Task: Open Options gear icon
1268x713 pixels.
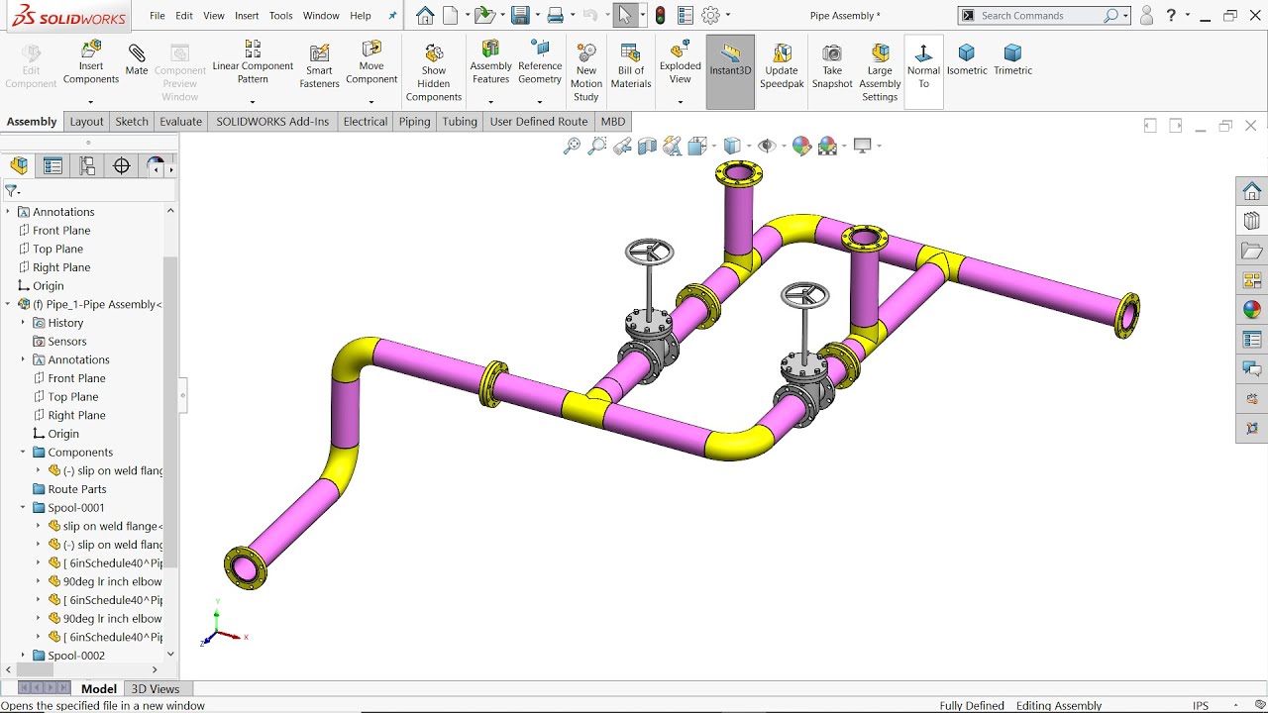Action: 710,15
